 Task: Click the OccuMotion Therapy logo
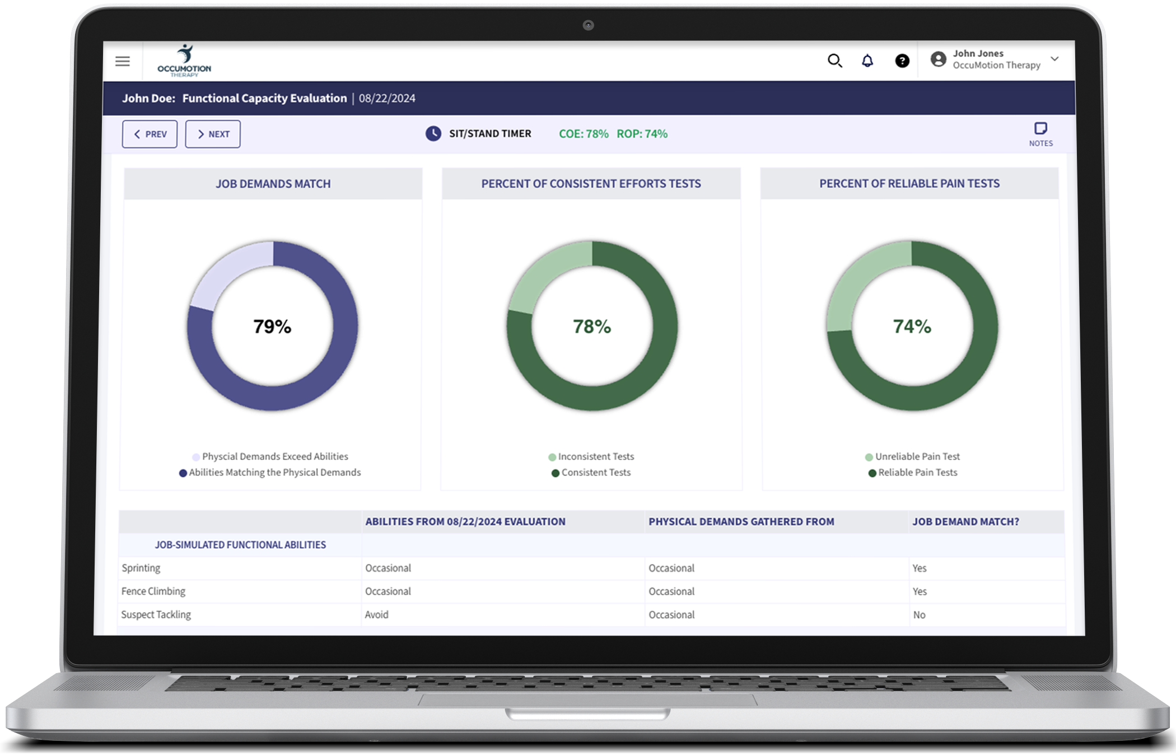184,60
